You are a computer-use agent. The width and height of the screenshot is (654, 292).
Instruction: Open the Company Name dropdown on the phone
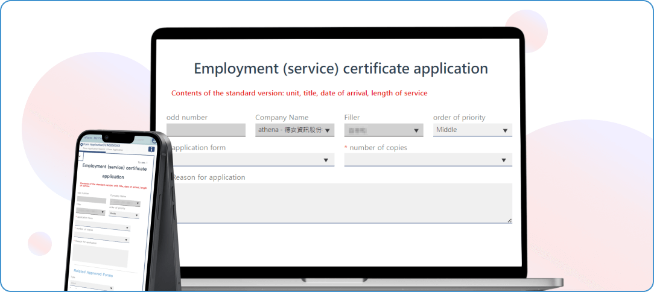pos(125,203)
